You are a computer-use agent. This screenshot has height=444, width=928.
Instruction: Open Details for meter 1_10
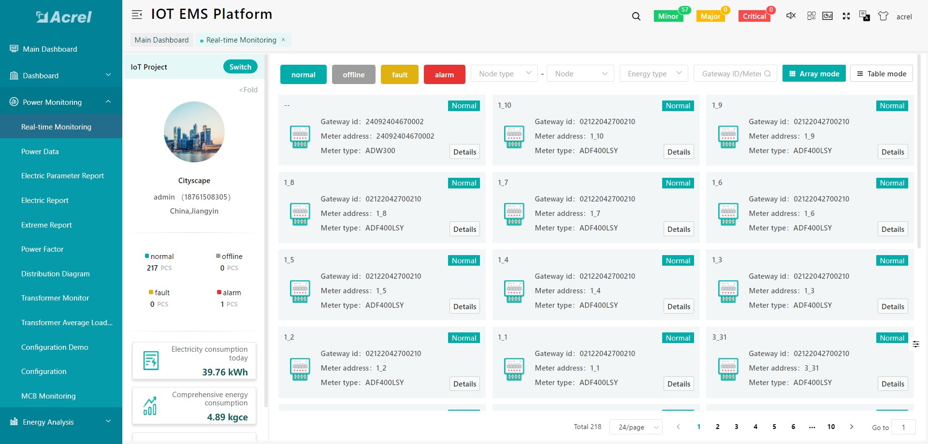[679, 152]
